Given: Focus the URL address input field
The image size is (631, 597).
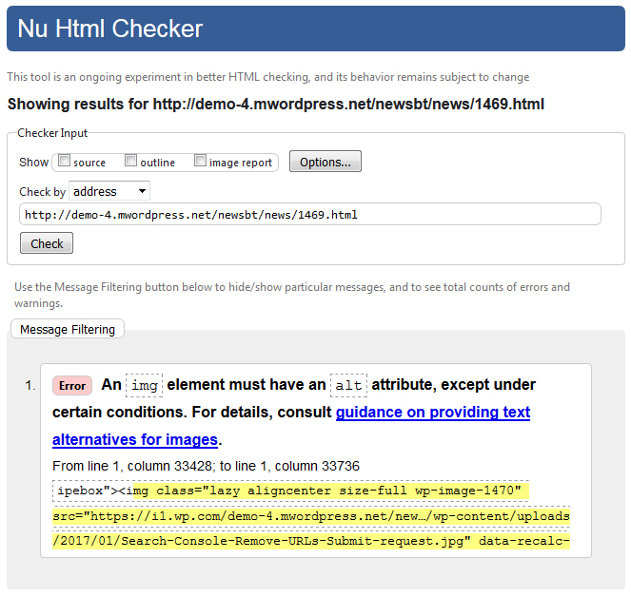Looking at the screenshot, I should point(310,214).
